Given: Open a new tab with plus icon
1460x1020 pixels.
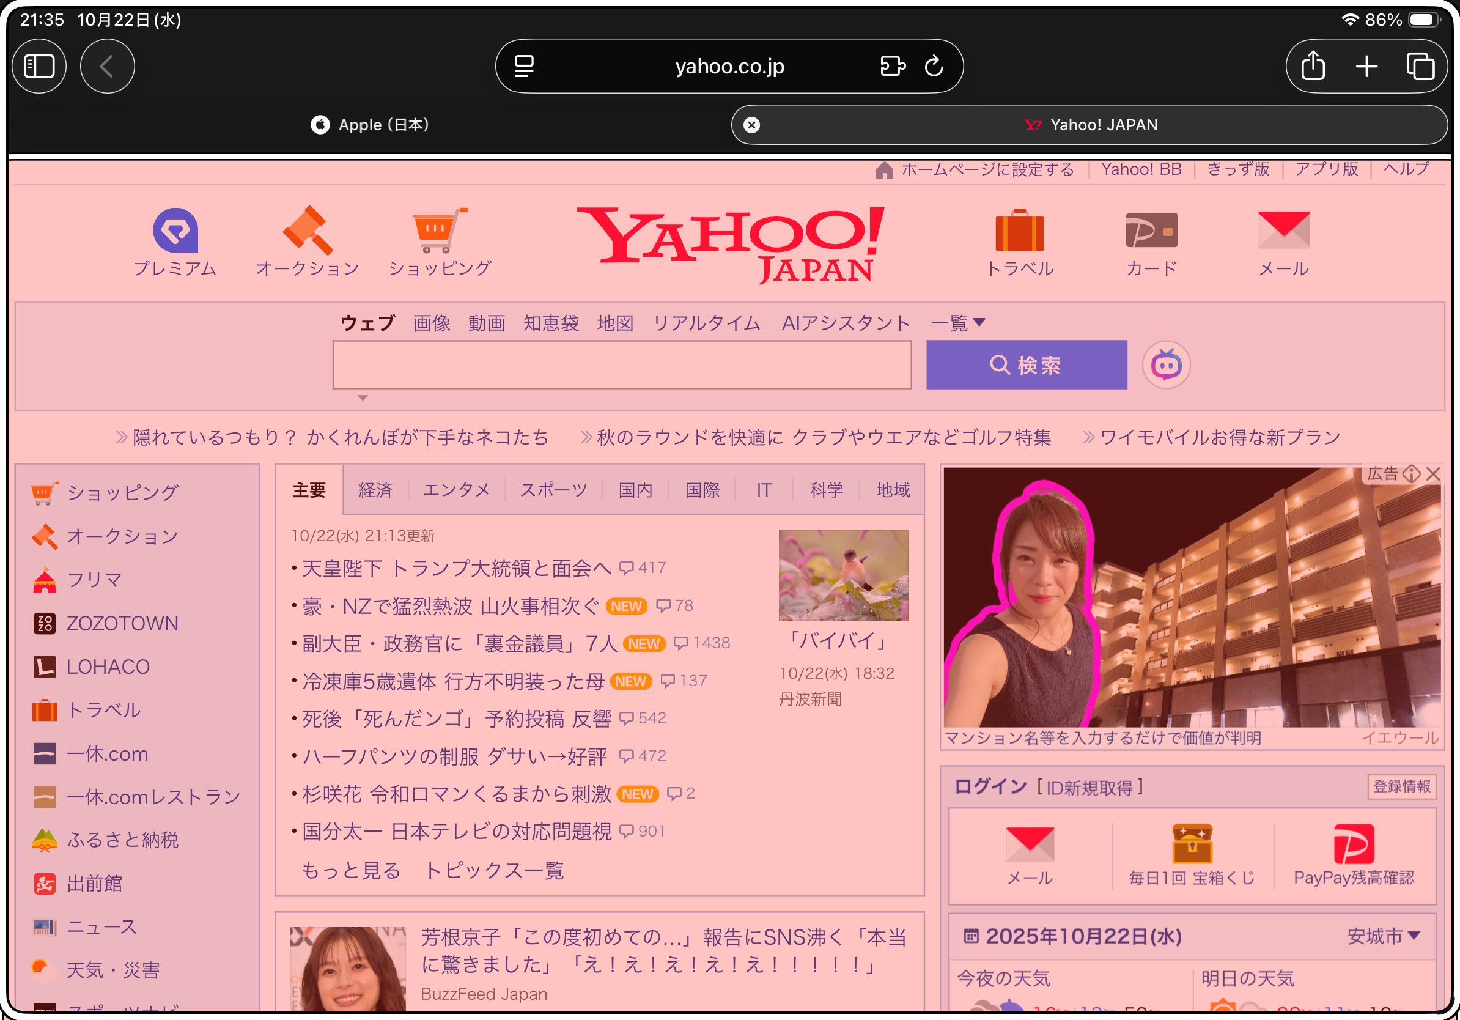Looking at the screenshot, I should click(x=1366, y=66).
